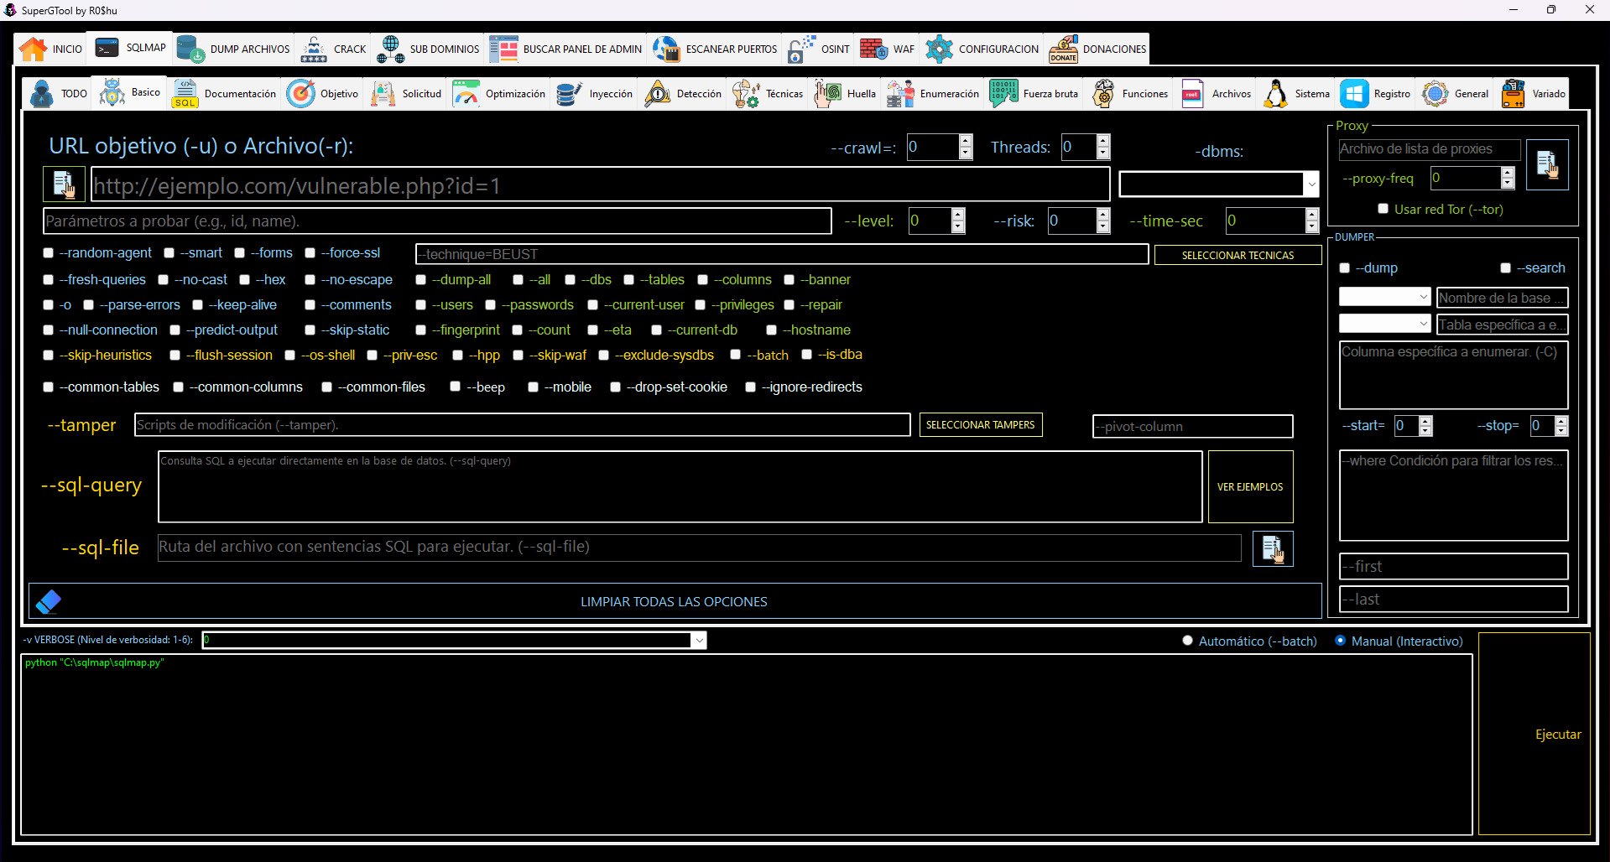
Task: Select the SUB DOMINIOS globe icon
Action: 390,49
